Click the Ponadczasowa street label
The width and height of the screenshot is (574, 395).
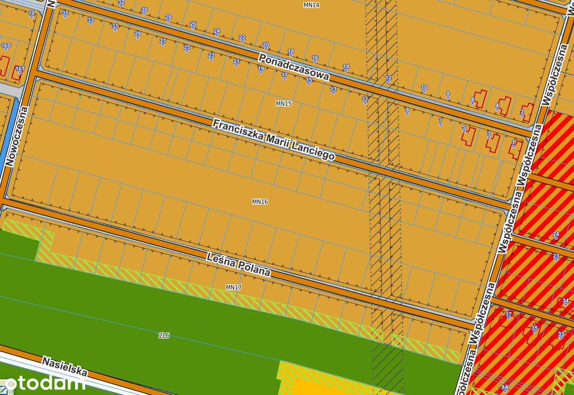coord(294,67)
